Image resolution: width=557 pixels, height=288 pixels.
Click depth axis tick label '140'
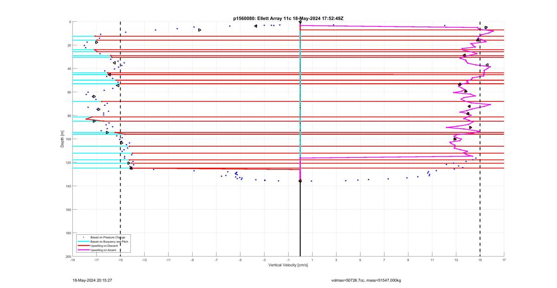click(68, 186)
